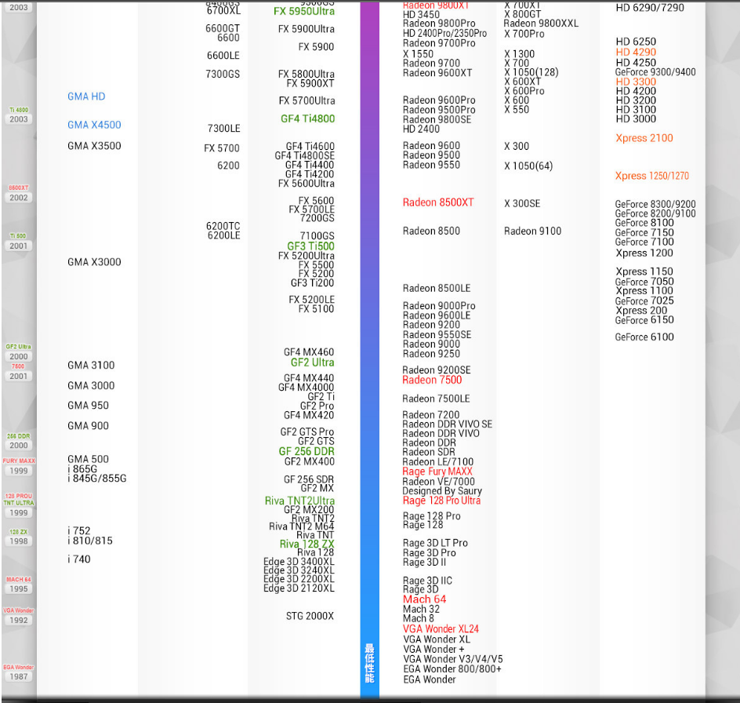The width and height of the screenshot is (740, 703).
Task: Click the green Riva TNT2Ultra label
Action: [299, 501]
